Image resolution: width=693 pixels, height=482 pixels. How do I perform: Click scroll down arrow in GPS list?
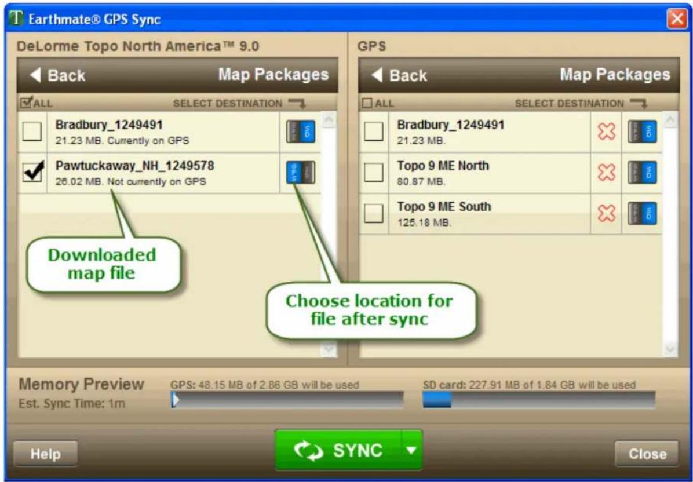670,349
